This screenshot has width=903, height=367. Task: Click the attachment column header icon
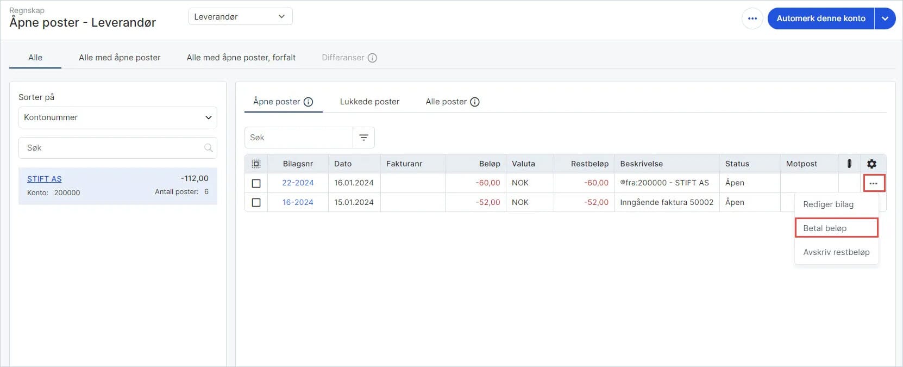849,164
